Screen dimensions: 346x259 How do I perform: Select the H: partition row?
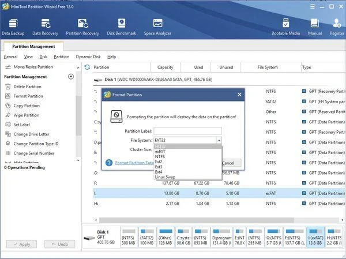(x=219, y=204)
